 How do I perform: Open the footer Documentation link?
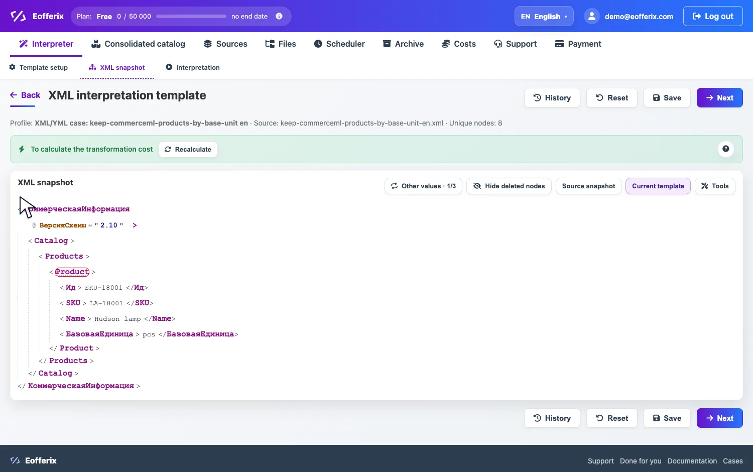692,461
